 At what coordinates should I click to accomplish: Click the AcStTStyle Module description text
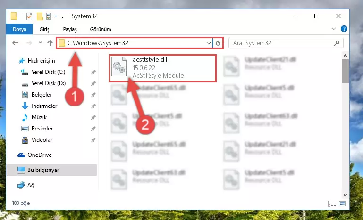click(x=158, y=75)
